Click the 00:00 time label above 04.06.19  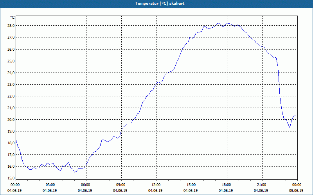[x=14, y=185]
